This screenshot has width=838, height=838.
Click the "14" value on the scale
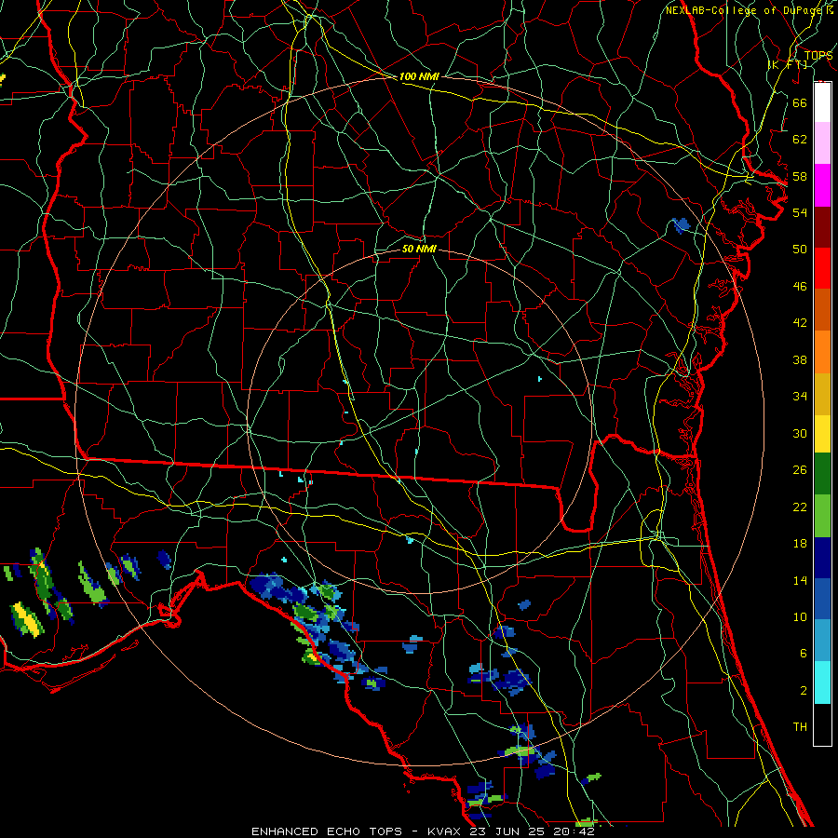tap(800, 580)
